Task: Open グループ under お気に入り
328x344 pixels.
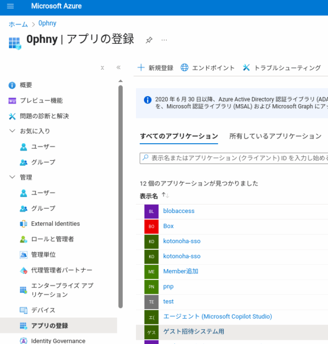Action: click(43, 162)
